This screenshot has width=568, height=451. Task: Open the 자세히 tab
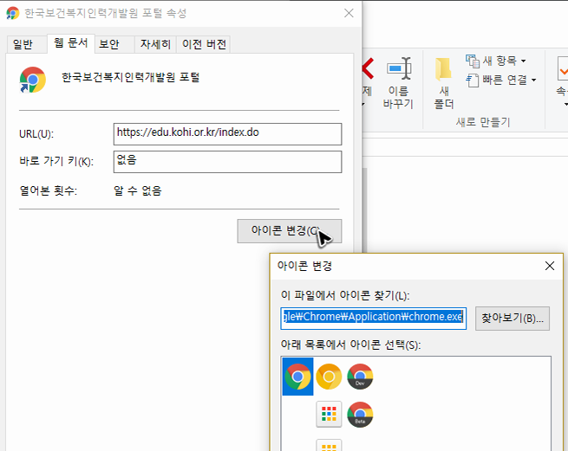(155, 44)
